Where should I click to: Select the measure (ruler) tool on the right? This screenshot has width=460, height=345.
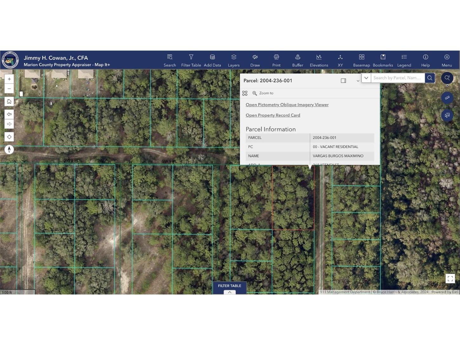pyautogui.click(x=447, y=98)
